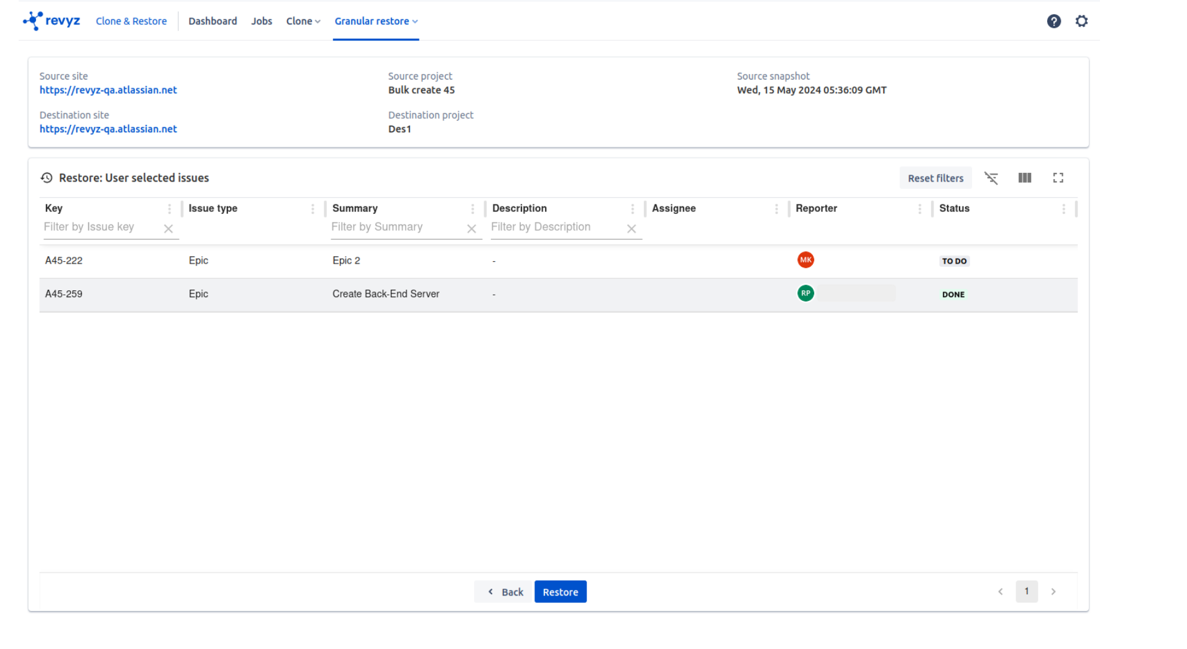
Task: Click the Create Back-End Server summary
Action: click(x=385, y=294)
